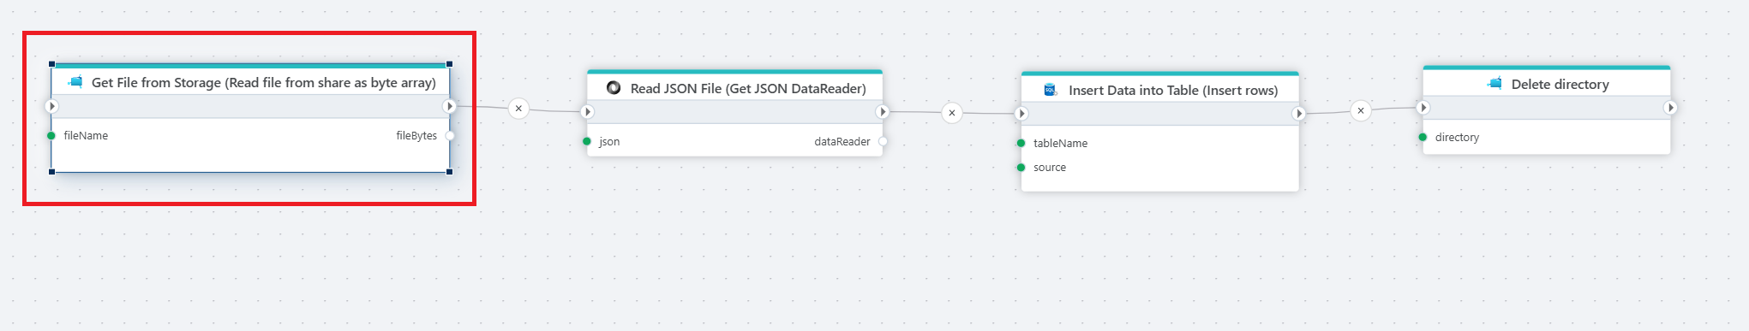Screen dimensions: 1749x331
Task: Click the Delete directory node storage icon
Action: (x=1495, y=84)
